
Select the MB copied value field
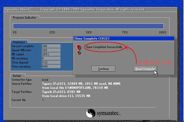(x=51, y=54)
